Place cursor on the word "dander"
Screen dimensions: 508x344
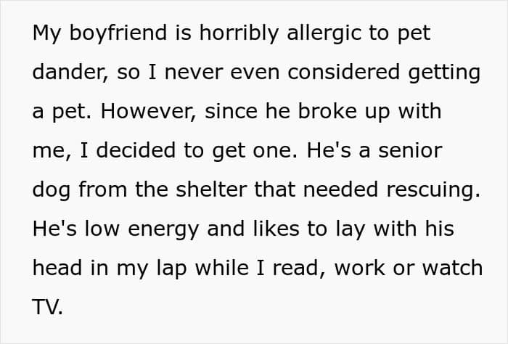pyautogui.click(x=70, y=72)
